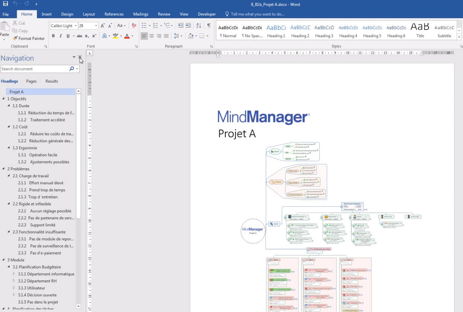The height and width of the screenshot is (312, 463).
Task: Click the Shading paint bucket icon
Action: click(190, 36)
